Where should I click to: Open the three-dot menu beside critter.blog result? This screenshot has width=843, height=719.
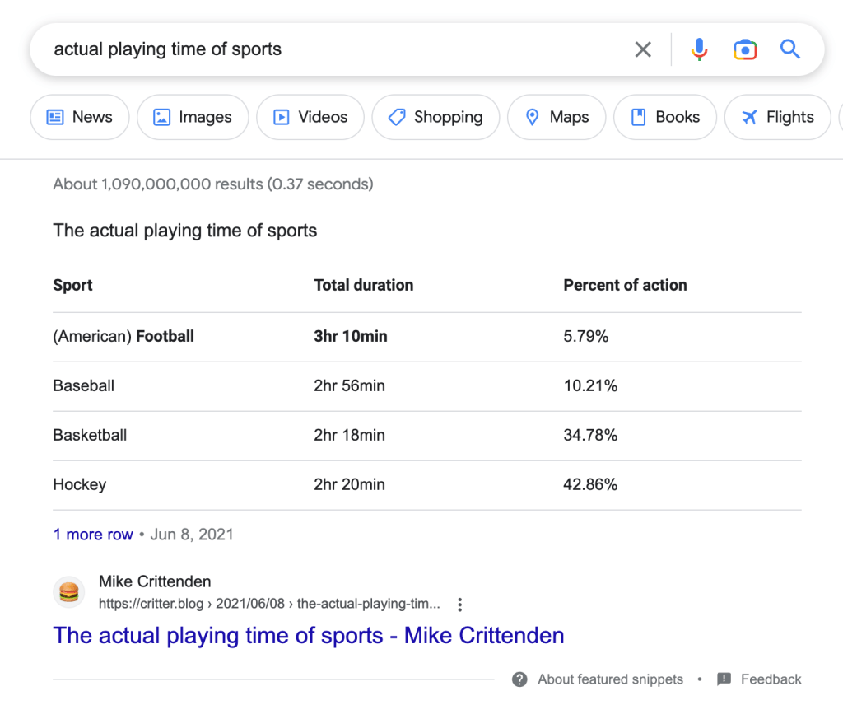pyautogui.click(x=460, y=605)
